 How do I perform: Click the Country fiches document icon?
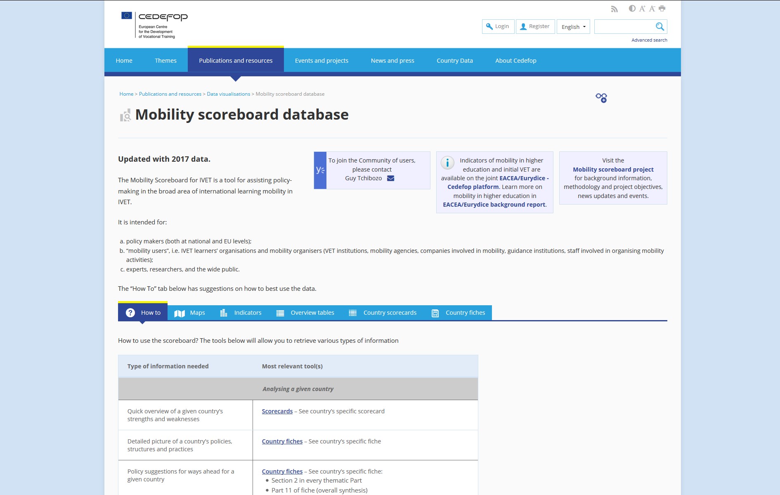tap(435, 313)
